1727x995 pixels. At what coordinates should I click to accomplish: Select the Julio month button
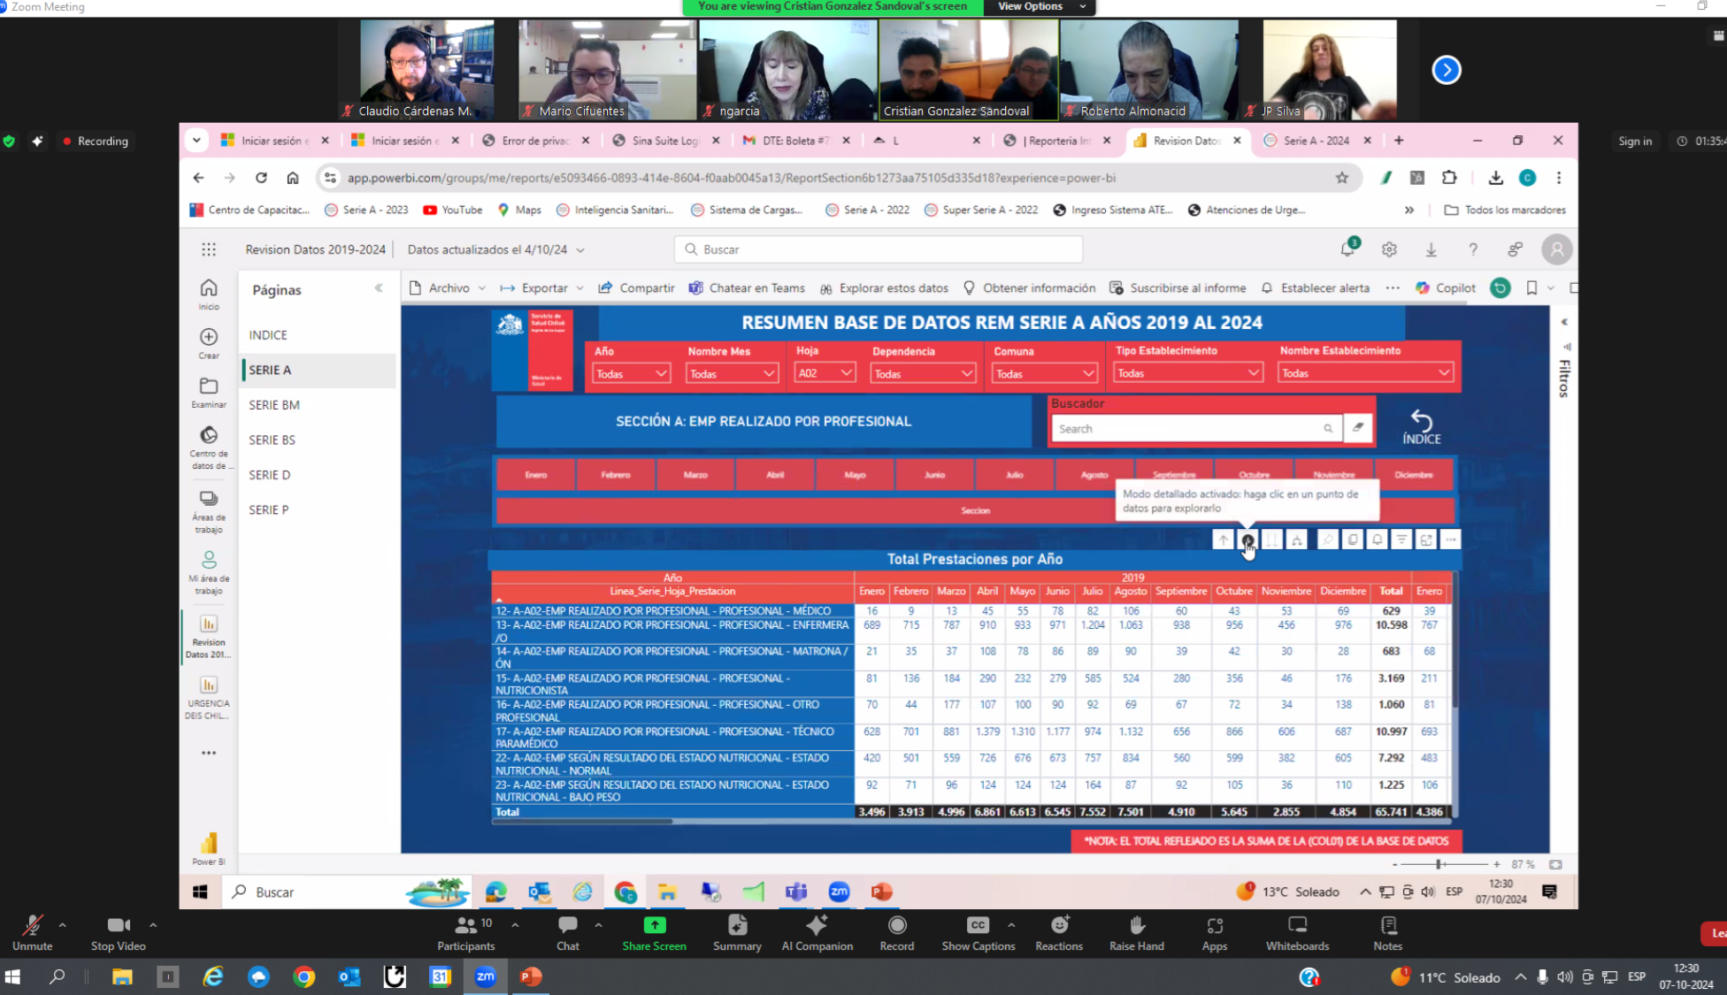pyautogui.click(x=1015, y=475)
